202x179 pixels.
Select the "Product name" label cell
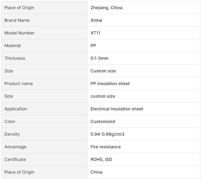pos(19,83)
